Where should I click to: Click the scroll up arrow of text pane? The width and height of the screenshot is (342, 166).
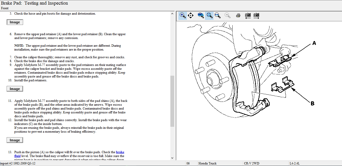pyautogui.click(x=172, y=14)
